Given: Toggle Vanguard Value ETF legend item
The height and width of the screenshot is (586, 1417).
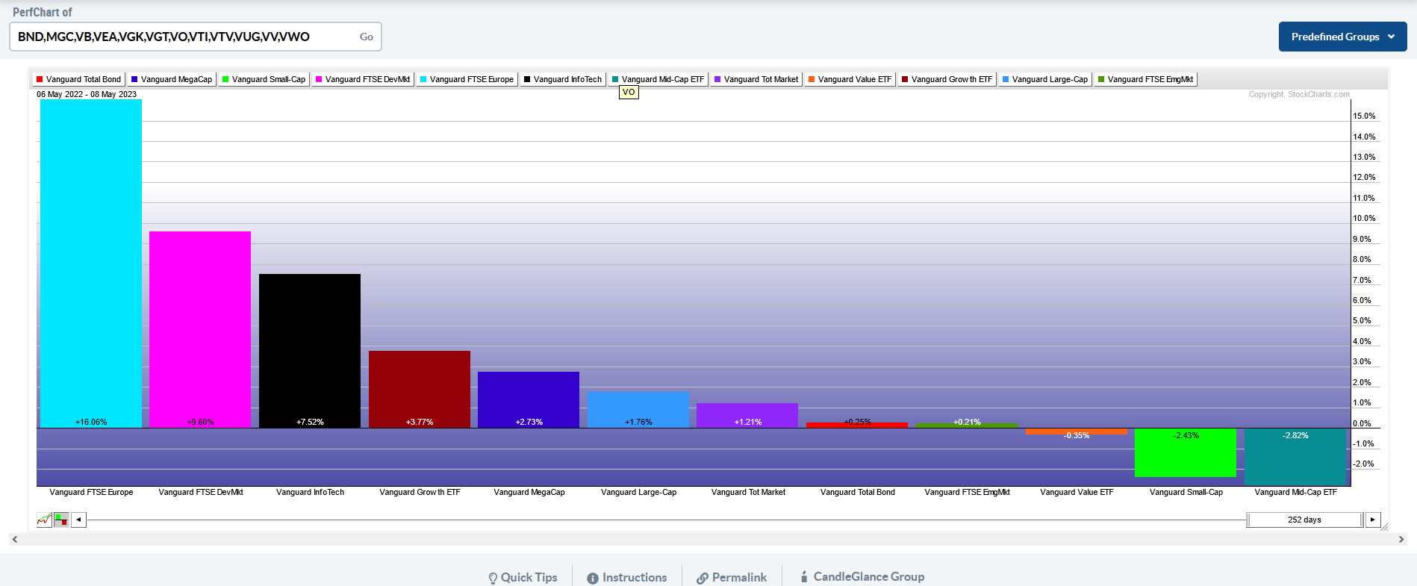Looking at the screenshot, I should point(850,79).
